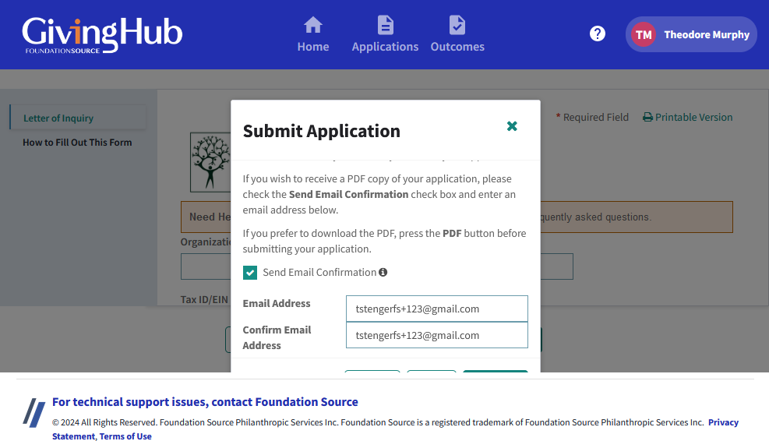Click contact Foundation Source support link

pyautogui.click(x=205, y=402)
